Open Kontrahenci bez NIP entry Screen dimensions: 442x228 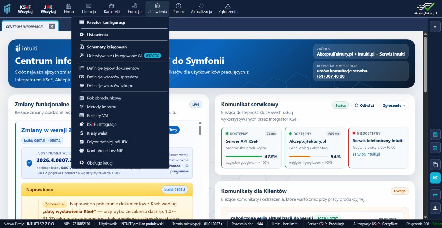(120, 151)
